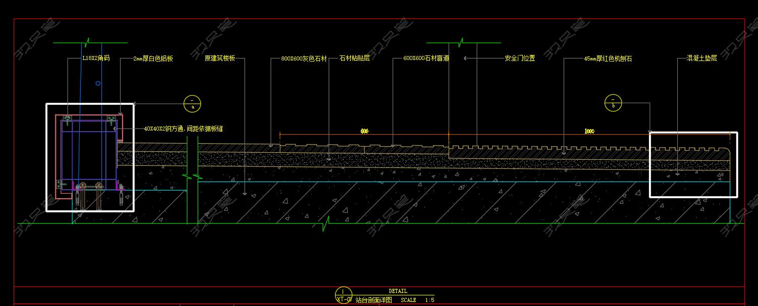Select the 45mm厚红色机刨石 label
Viewport: 758px width, 306px height.
pos(608,59)
